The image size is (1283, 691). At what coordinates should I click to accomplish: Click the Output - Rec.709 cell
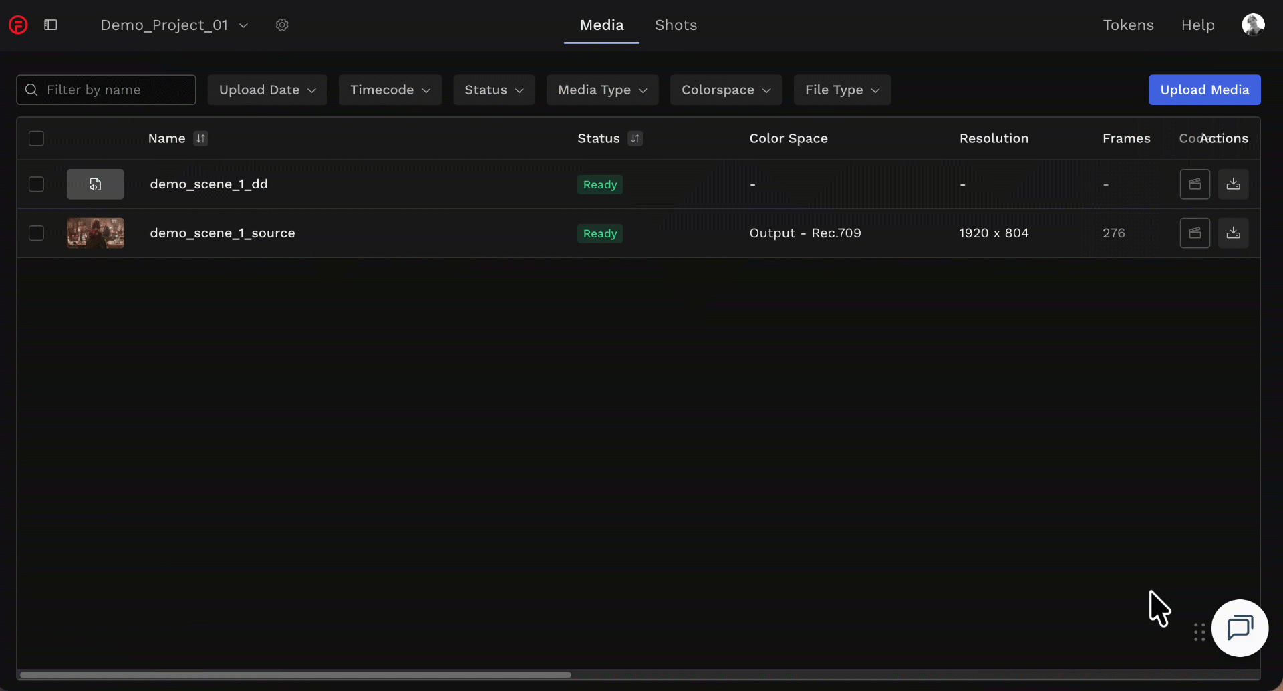point(805,233)
